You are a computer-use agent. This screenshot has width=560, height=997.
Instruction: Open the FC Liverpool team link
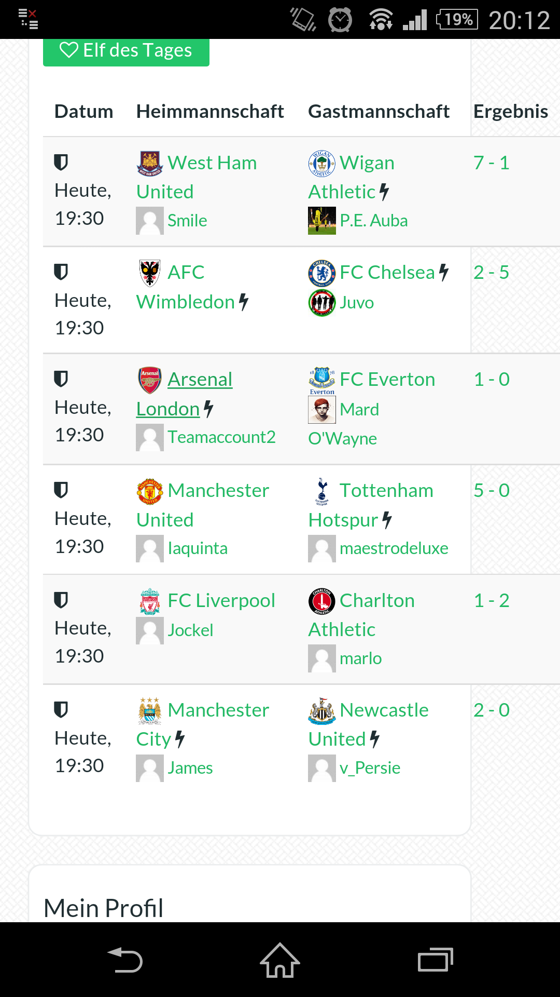(221, 601)
